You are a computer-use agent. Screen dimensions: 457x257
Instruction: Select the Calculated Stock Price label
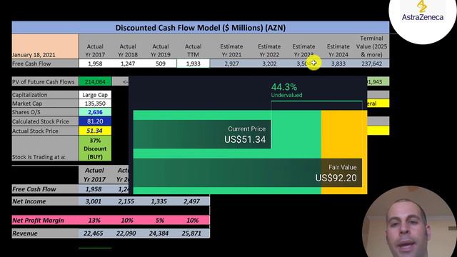click(x=45, y=121)
